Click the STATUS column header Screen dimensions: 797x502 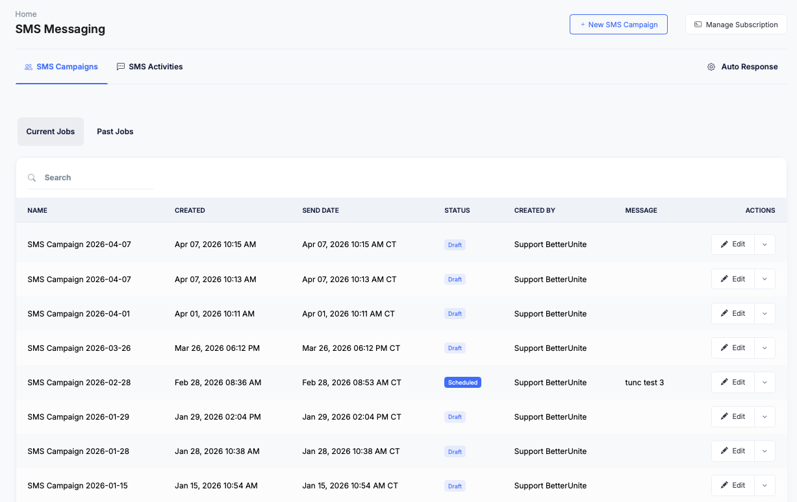(x=457, y=210)
